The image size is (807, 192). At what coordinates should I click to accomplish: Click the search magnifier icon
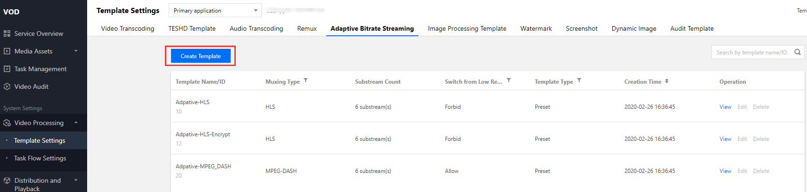(x=798, y=52)
